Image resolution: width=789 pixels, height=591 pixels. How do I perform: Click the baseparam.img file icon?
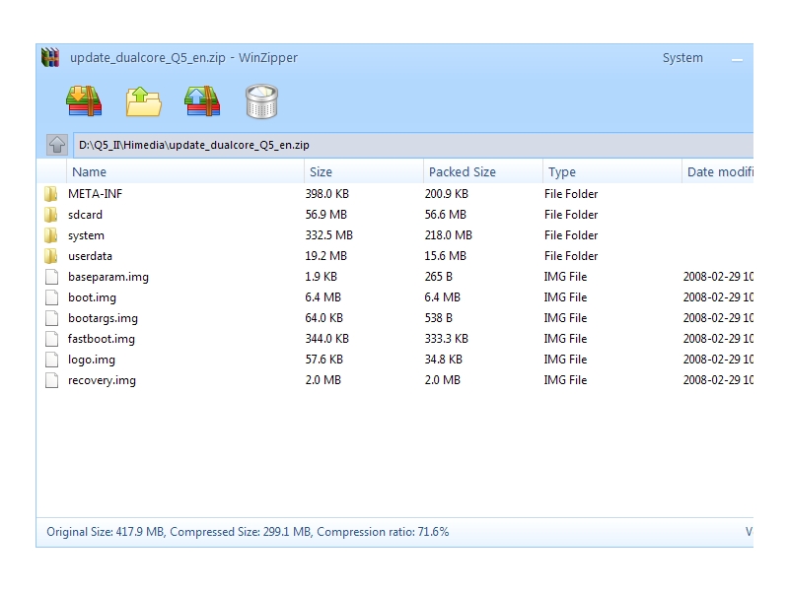tap(51, 277)
